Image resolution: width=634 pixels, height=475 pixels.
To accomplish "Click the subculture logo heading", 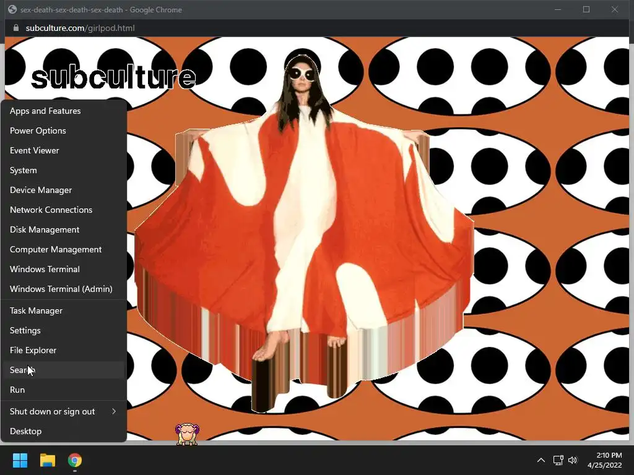I will tap(113, 77).
